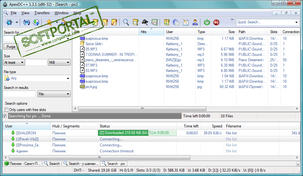Open the Search Spy hat icon
Image resolution: width=303 pixels, height=176 pixels.
[x=145, y=22]
